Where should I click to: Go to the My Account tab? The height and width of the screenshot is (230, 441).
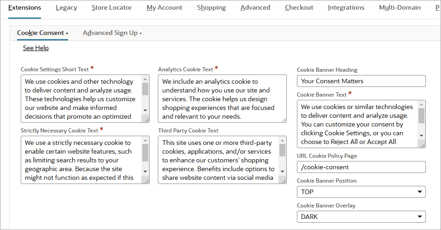point(164,8)
